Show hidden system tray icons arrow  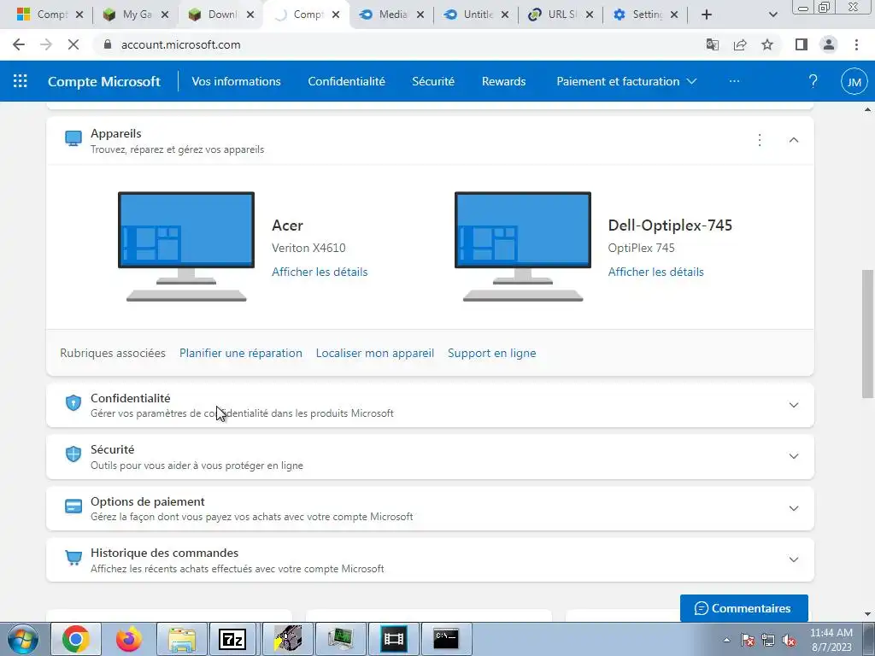(x=726, y=640)
